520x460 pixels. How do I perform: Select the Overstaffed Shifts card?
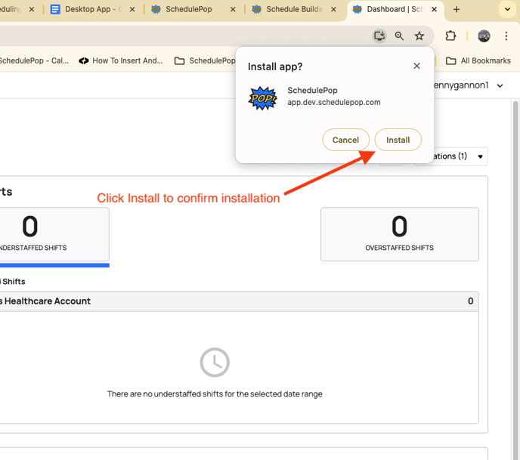pos(399,234)
